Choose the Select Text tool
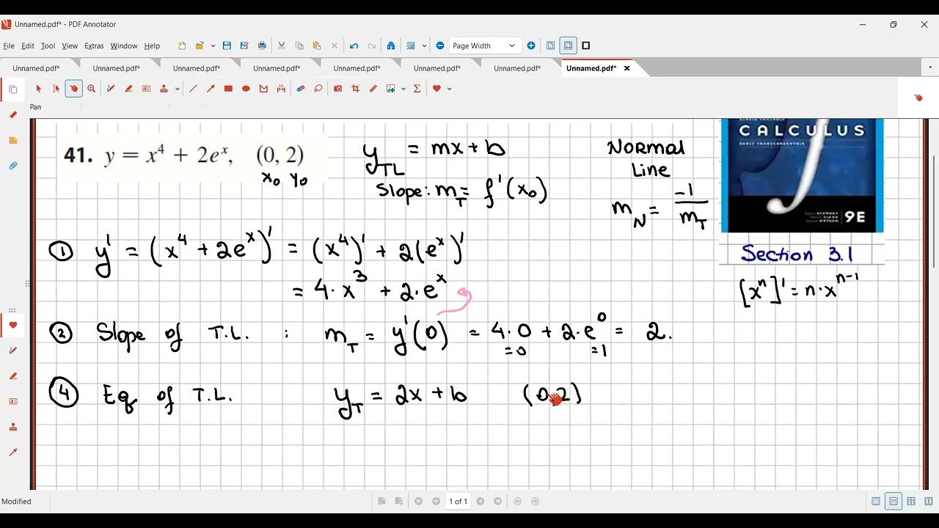Viewport: 939px width, 528px height. [56, 89]
